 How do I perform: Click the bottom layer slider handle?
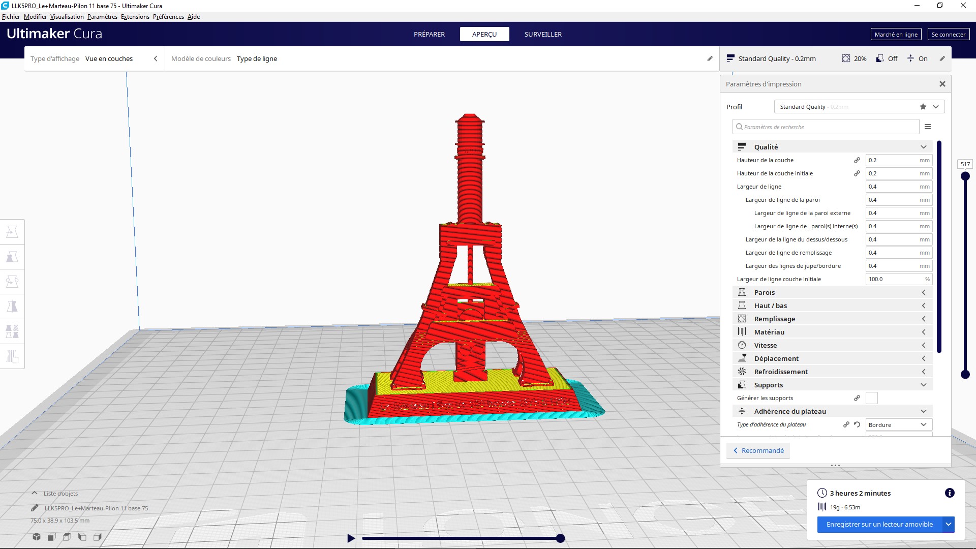[965, 375]
